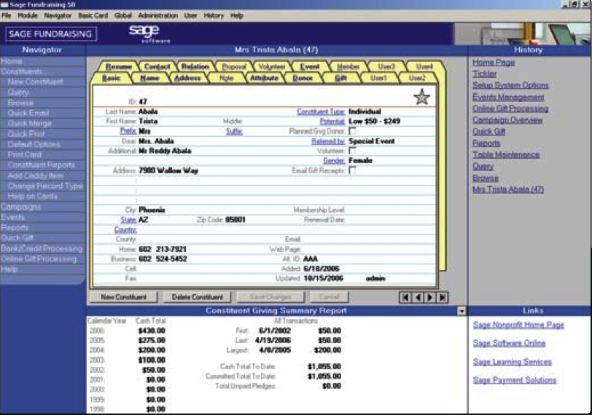Click the Referred by field link
This screenshot has width=592, height=415.
tap(328, 141)
